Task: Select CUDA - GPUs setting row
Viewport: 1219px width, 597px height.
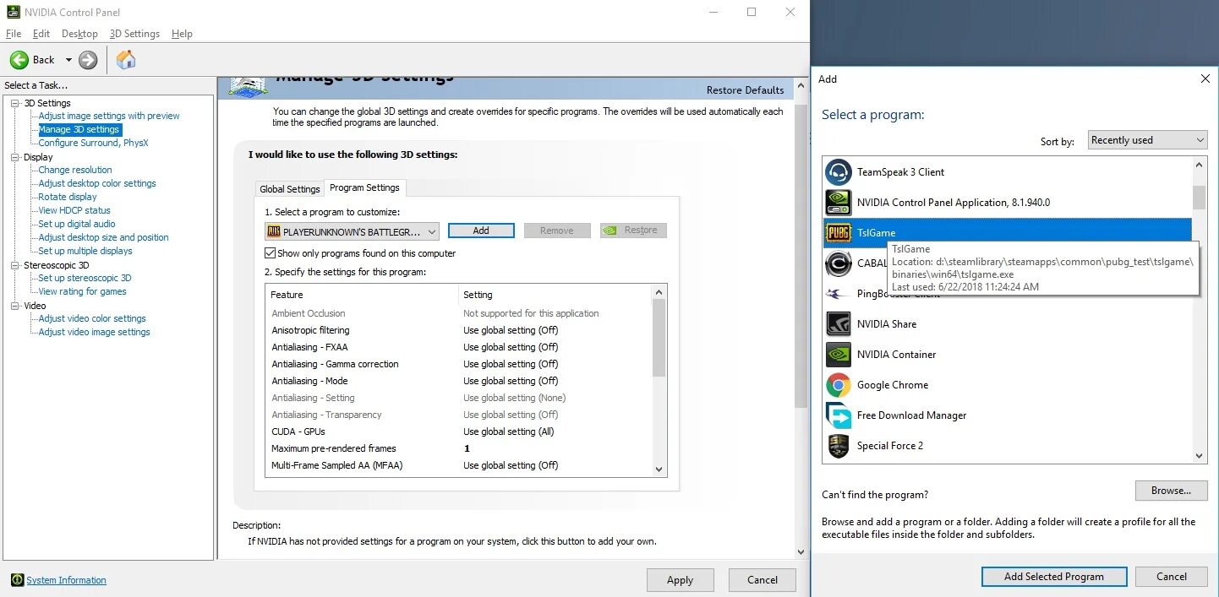Action: [459, 431]
